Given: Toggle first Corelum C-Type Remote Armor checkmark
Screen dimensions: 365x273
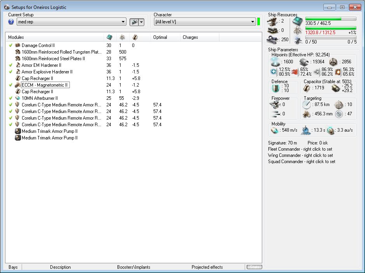Looking at the screenshot, I should (10, 105).
